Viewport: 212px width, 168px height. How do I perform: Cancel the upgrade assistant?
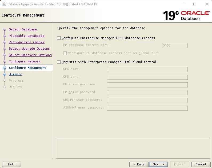point(201,164)
